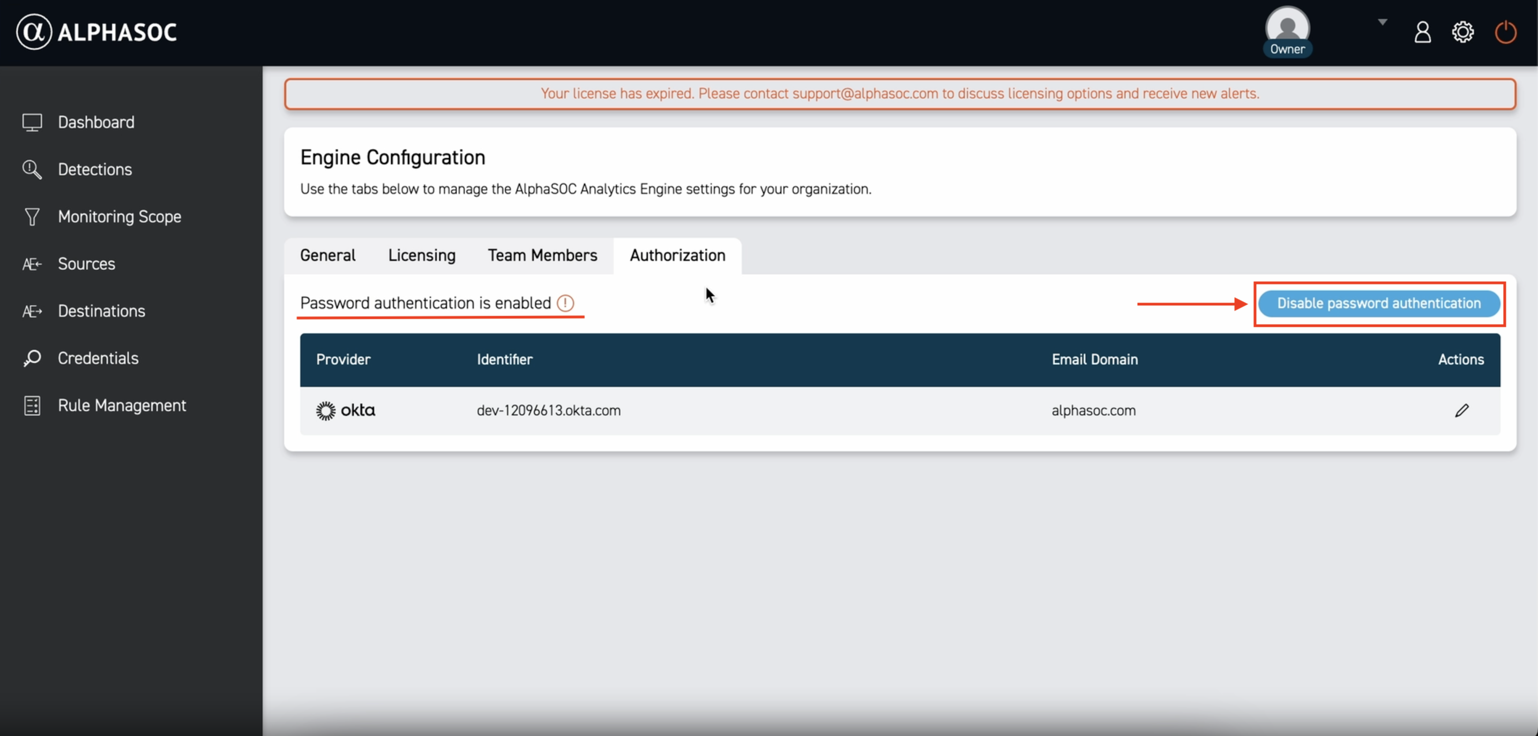Open settings with the gear icon

1462,32
